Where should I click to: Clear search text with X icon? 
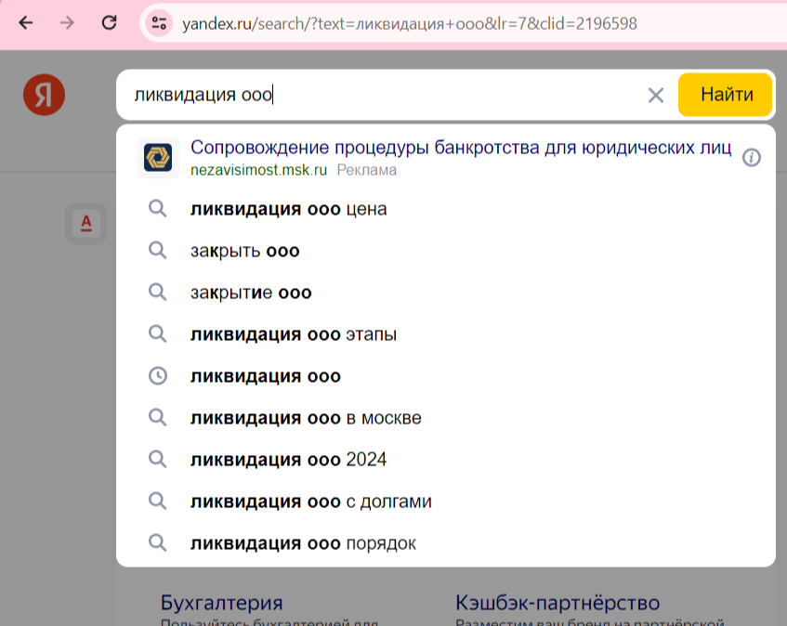(656, 95)
